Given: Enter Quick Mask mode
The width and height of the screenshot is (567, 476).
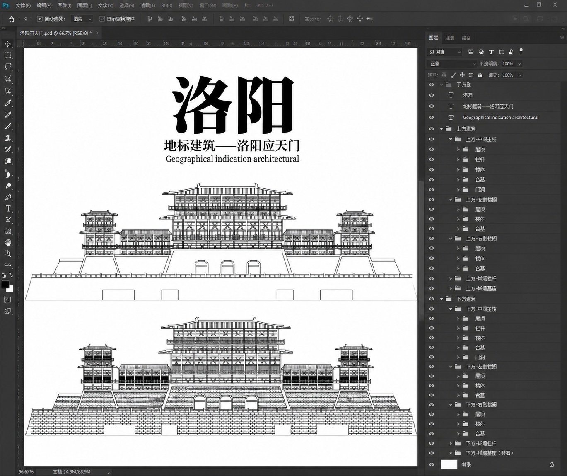Looking at the screenshot, I should pos(8,300).
